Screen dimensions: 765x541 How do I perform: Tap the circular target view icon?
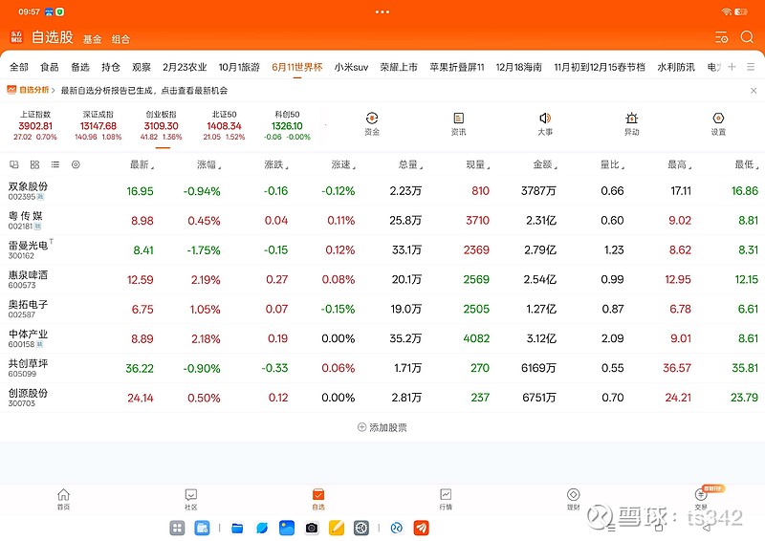76,165
